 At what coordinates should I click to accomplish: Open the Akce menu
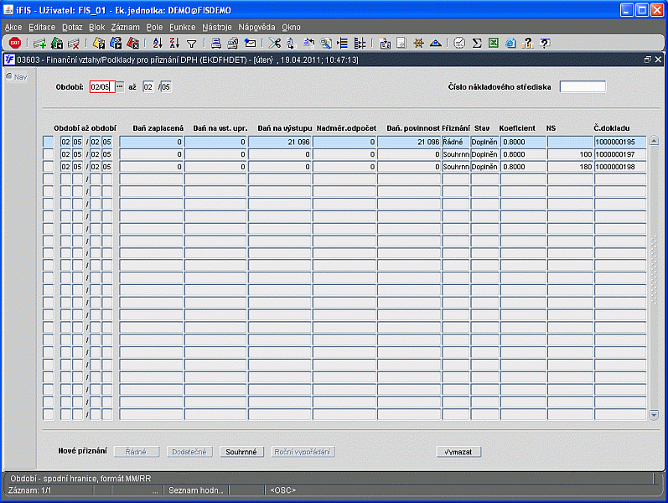click(x=13, y=28)
